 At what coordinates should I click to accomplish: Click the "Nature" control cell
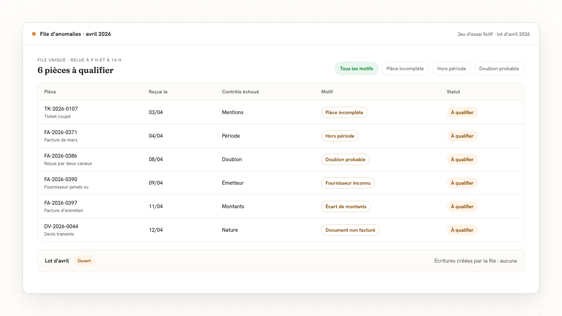point(230,230)
